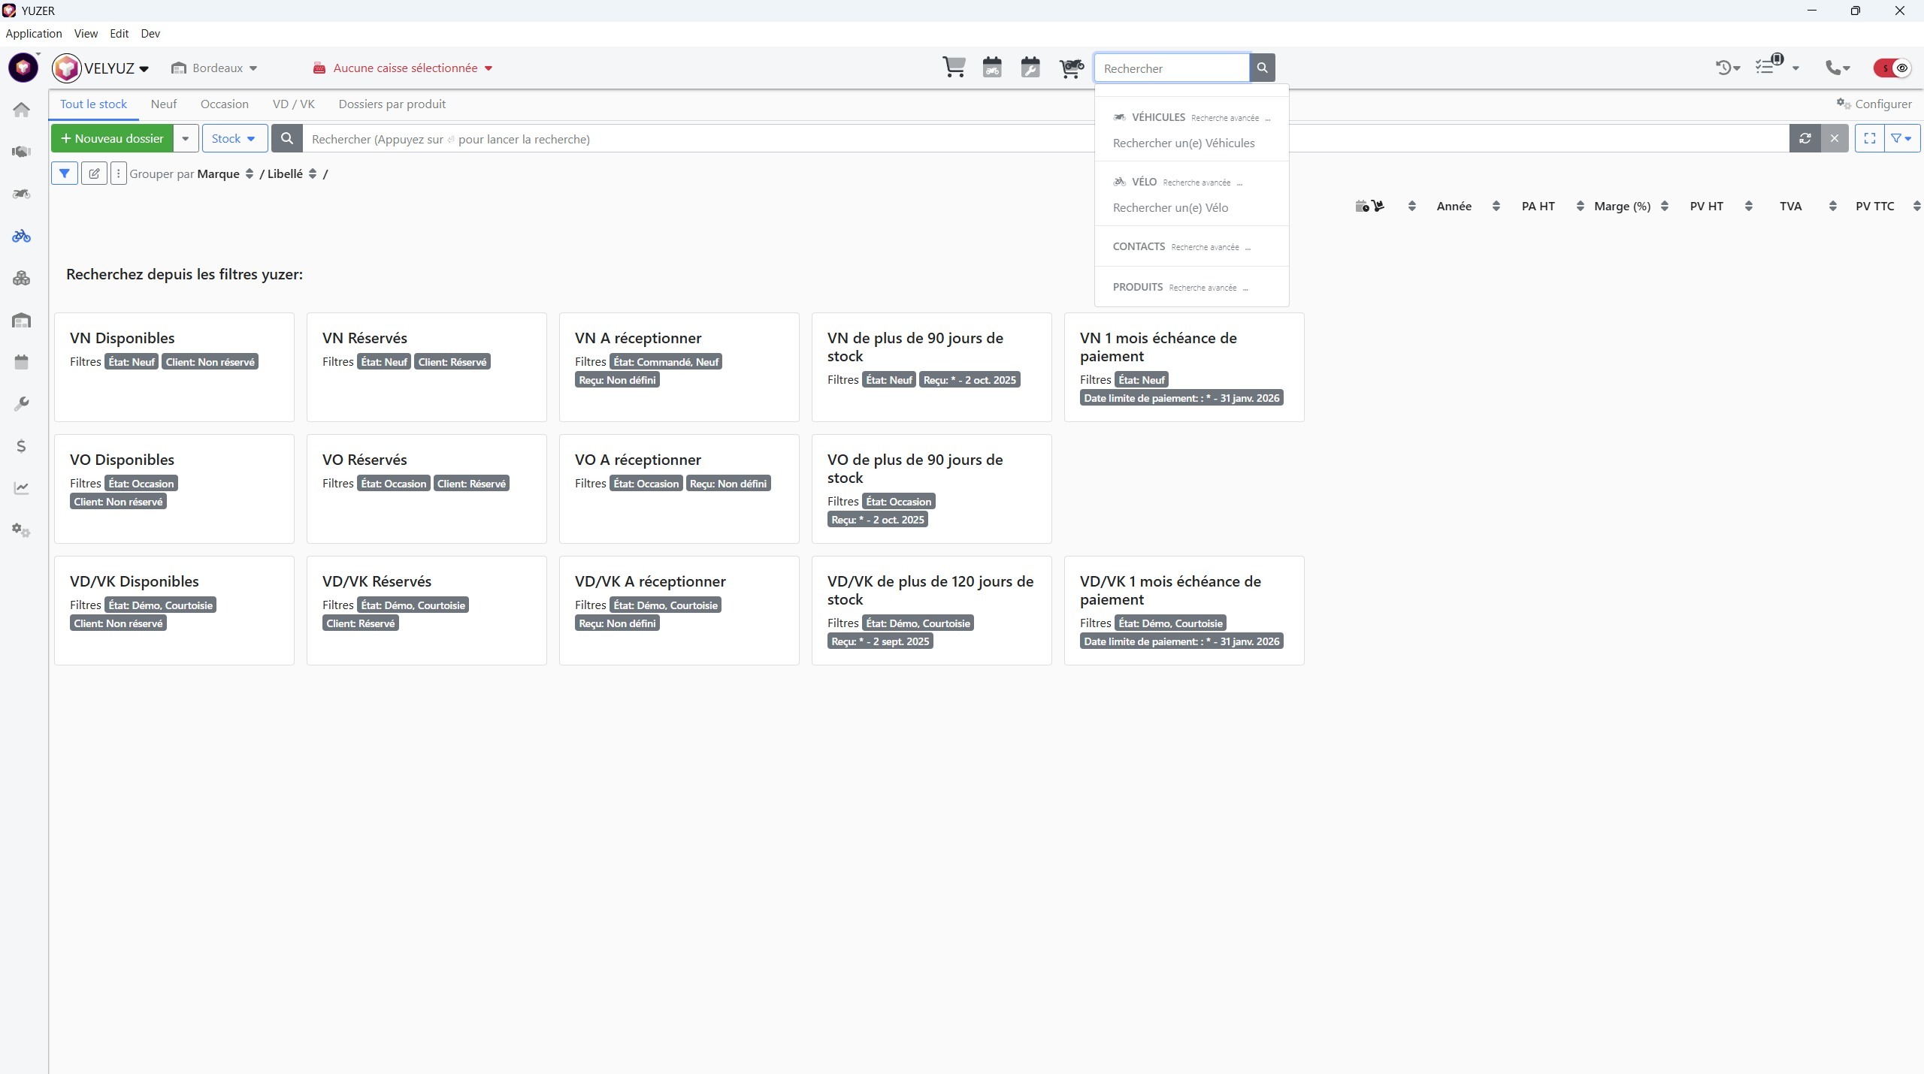Click the global Rechercher input field
The height and width of the screenshot is (1074, 1924).
point(1171,68)
